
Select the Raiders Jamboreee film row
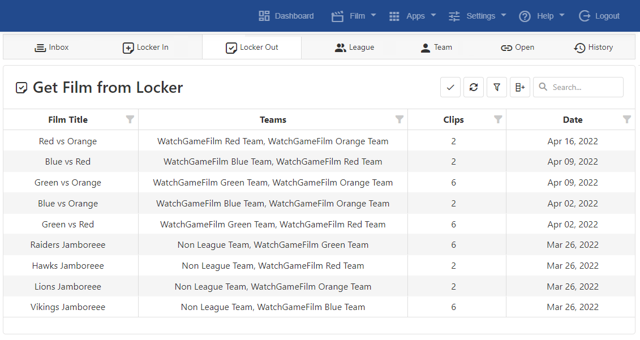click(x=68, y=245)
